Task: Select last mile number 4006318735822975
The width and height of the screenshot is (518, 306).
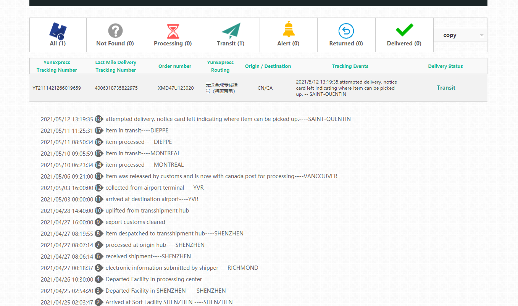Action: (x=116, y=88)
